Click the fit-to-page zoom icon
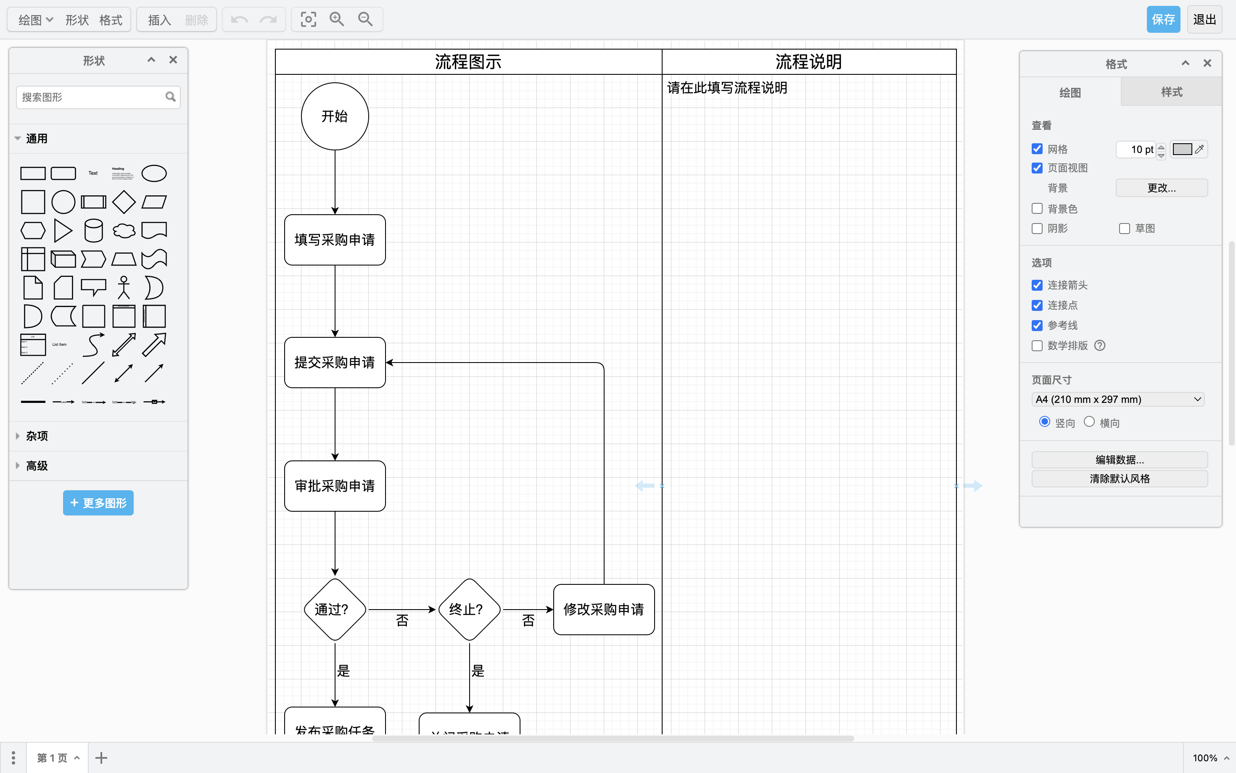 click(308, 19)
